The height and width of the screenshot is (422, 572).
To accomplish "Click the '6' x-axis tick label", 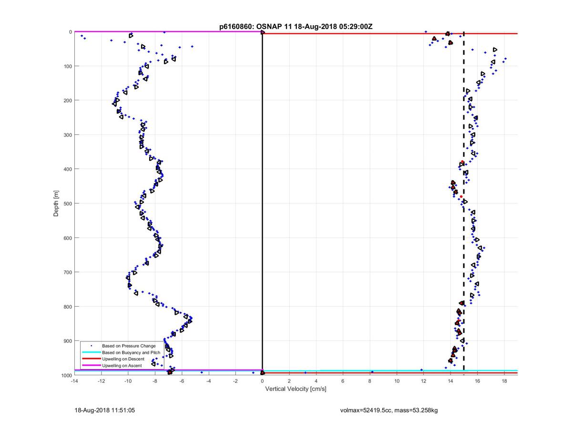I will tap(343, 381).
